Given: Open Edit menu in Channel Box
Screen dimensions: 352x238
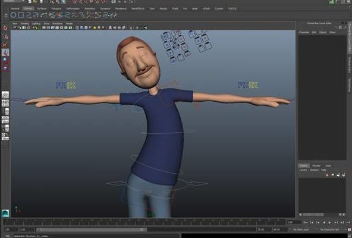Looking at the screenshot, I should point(314,32).
